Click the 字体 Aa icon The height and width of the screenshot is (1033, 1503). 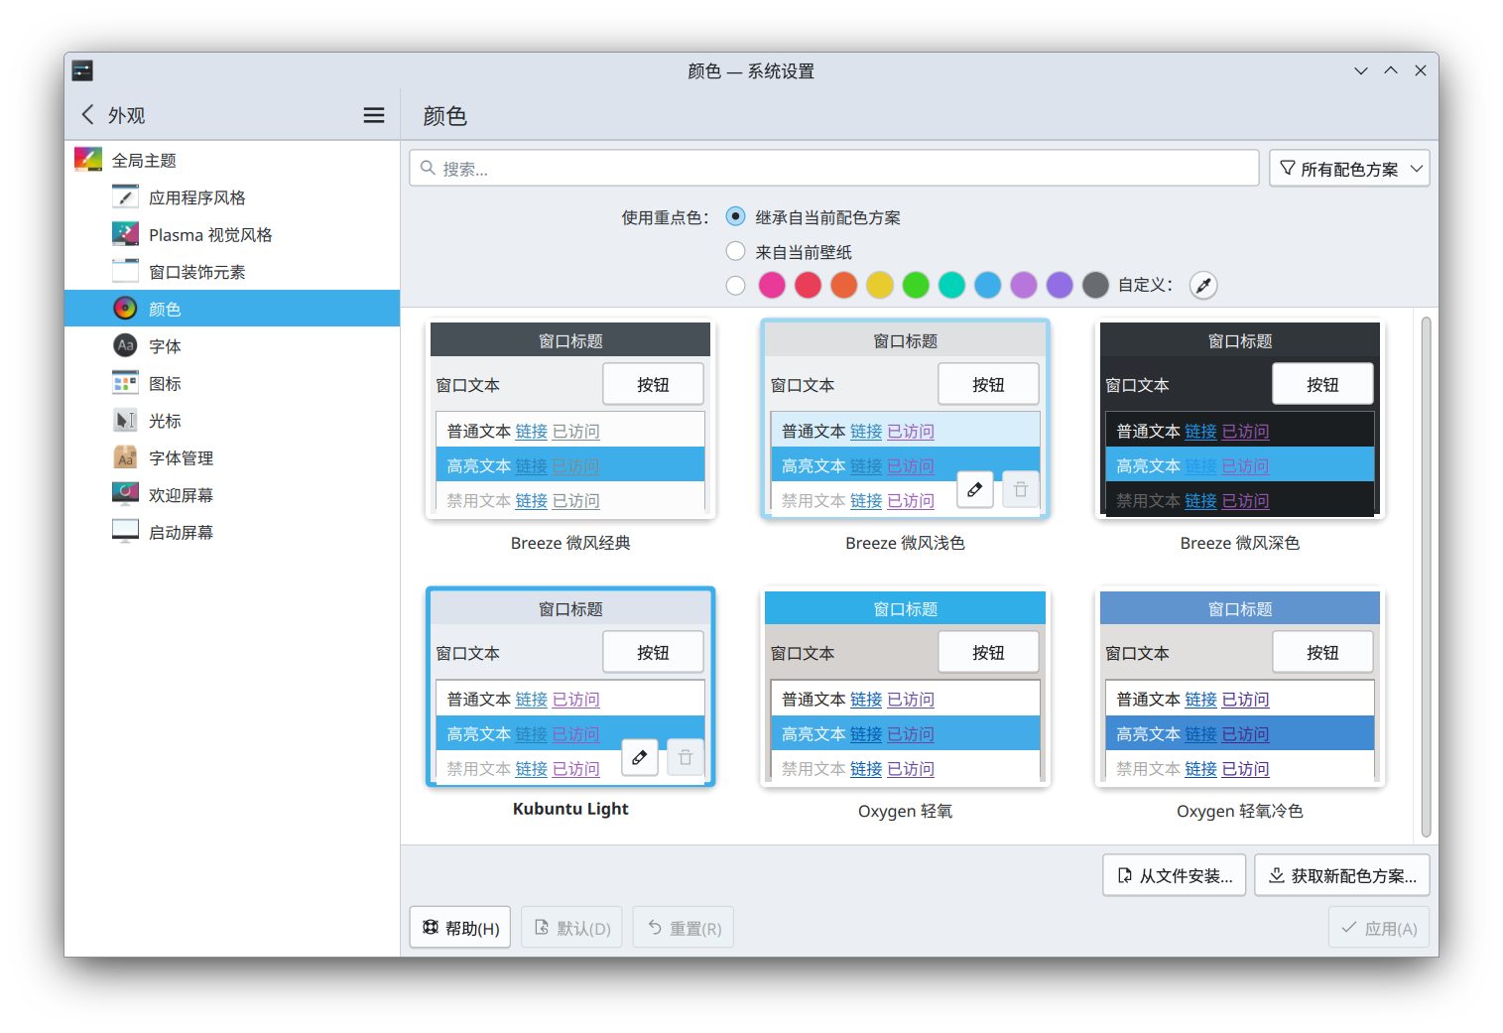[125, 346]
